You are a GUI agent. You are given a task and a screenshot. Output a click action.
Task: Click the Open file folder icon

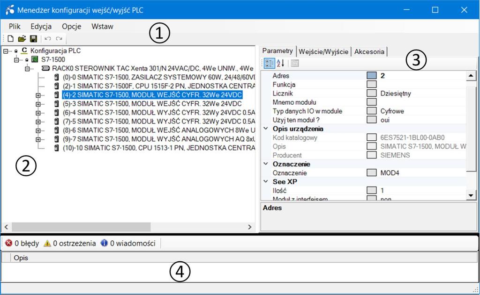22,38
